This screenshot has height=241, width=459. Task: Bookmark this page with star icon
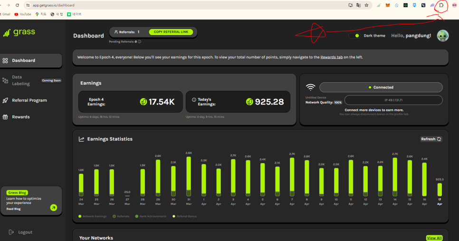(366, 5)
